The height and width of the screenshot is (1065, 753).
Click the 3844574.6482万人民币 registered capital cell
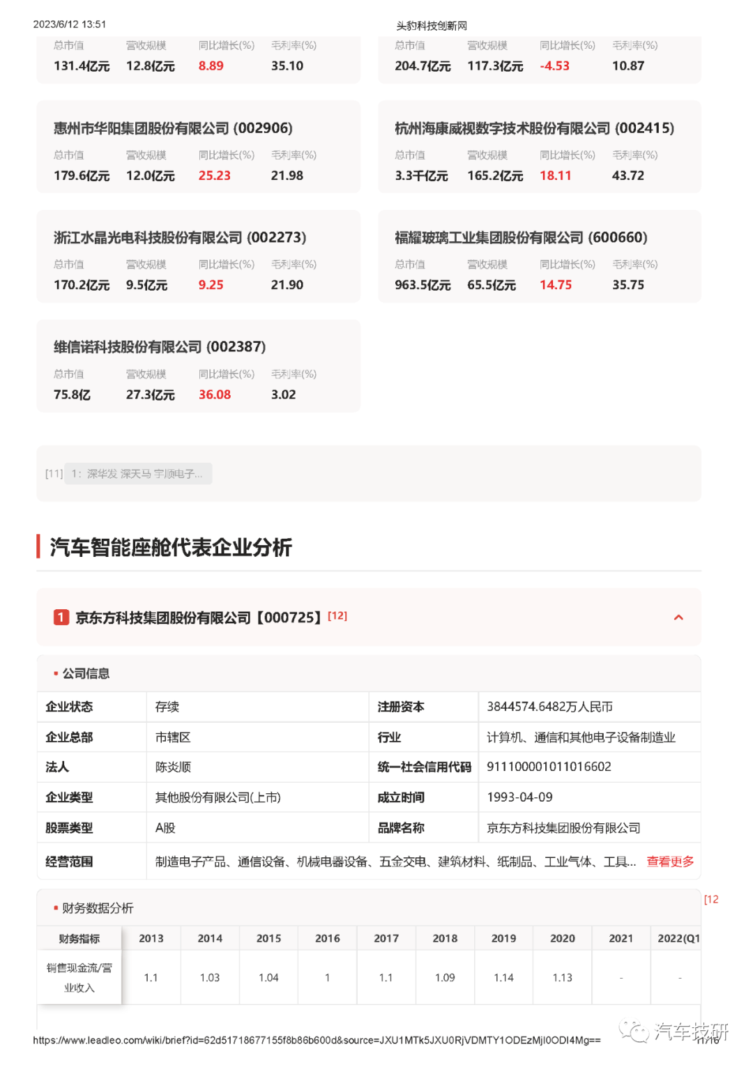(549, 707)
